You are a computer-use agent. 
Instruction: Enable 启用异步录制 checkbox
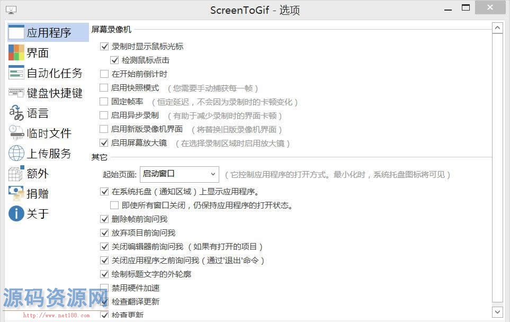point(104,115)
